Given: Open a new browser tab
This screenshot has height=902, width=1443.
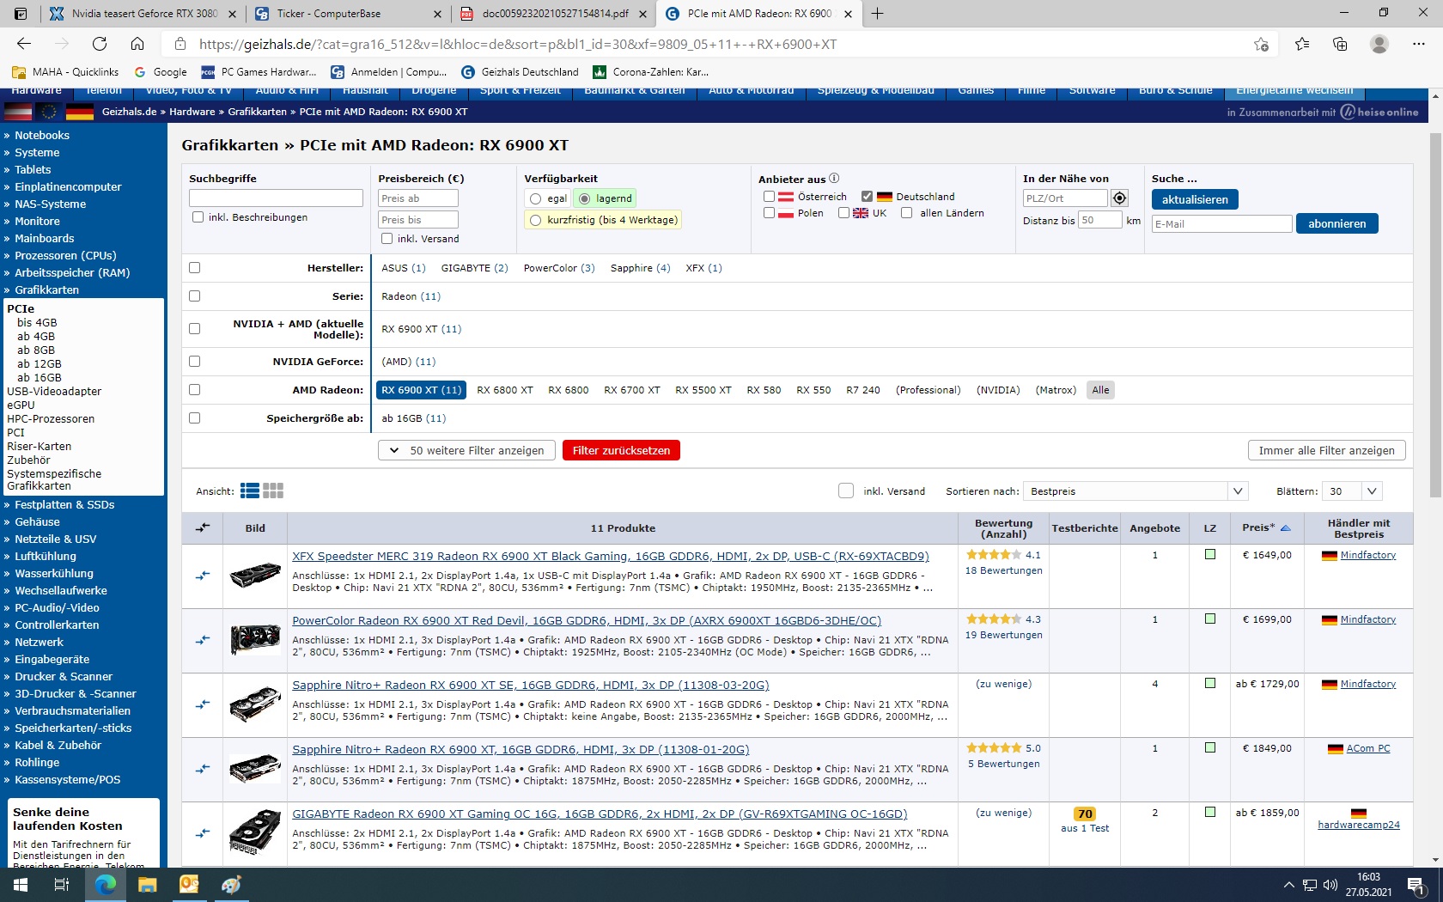Looking at the screenshot, I should [877, 14].
